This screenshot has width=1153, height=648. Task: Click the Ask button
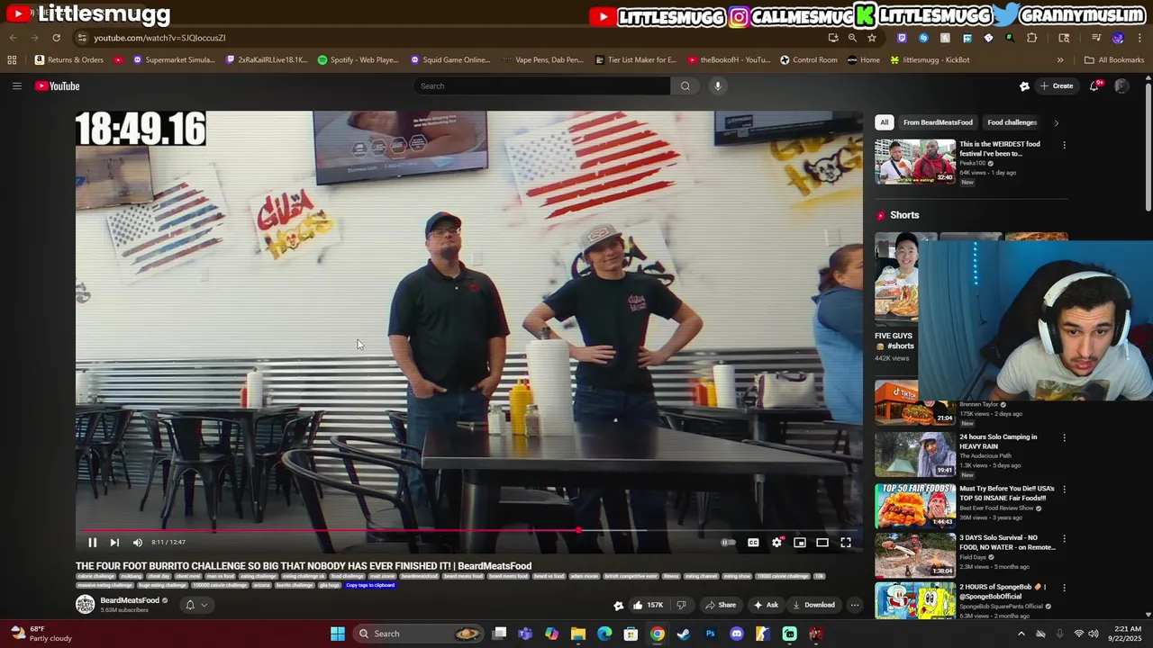[766, 605]
